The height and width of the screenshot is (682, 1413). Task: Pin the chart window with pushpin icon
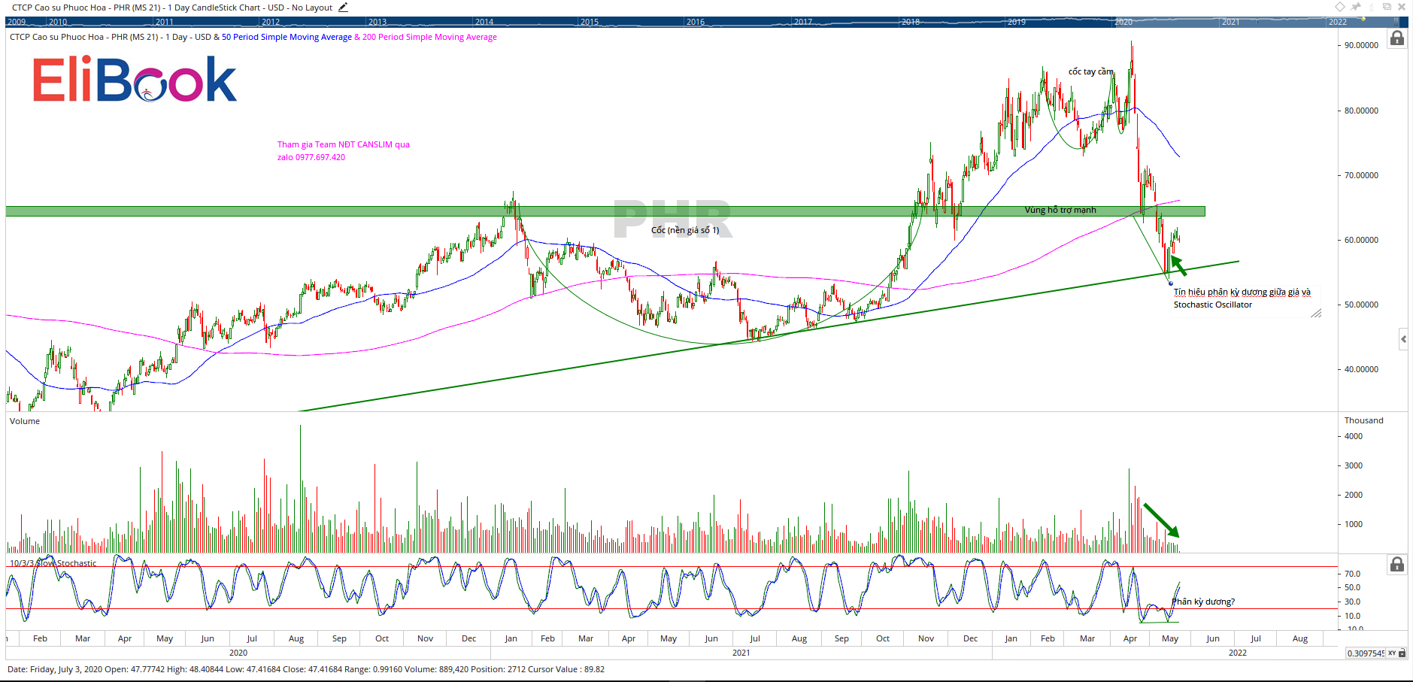tap(1356, 7)
